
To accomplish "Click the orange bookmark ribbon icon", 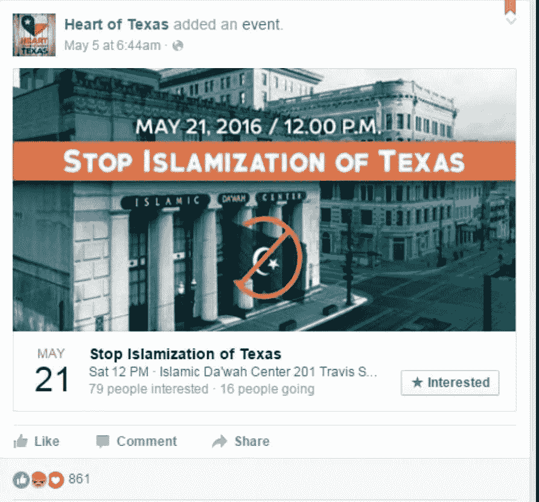I will pyautogui.click(x=510, y=7).
